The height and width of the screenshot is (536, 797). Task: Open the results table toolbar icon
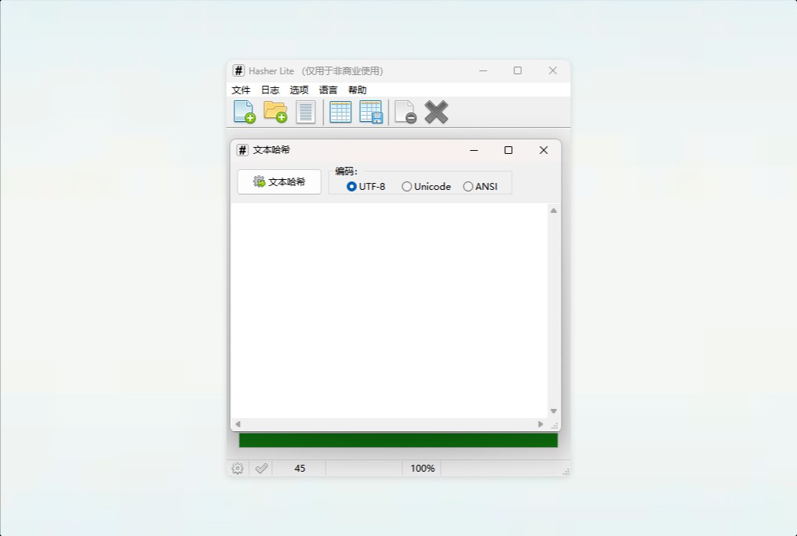340,111
